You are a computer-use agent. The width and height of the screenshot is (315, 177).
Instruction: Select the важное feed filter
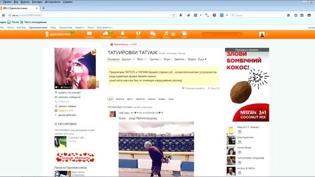120,99
